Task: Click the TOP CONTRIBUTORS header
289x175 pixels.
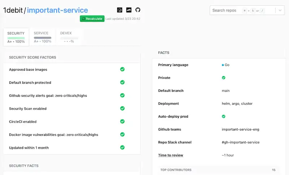Action: pos(176,170)
